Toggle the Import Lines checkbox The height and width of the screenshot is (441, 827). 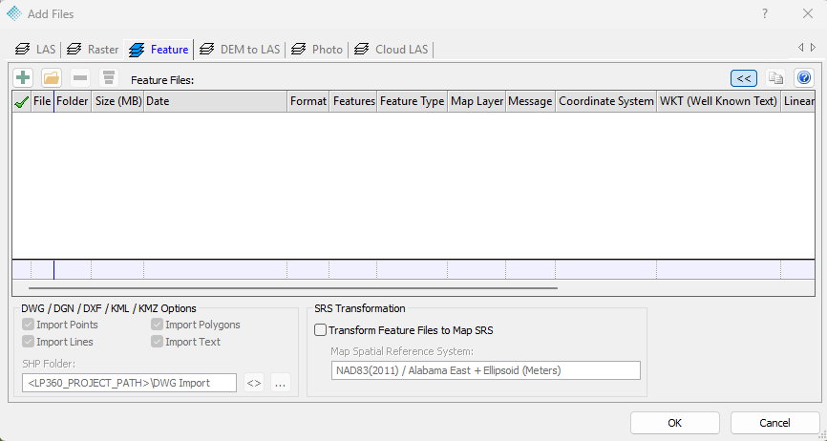click(28, 342)
